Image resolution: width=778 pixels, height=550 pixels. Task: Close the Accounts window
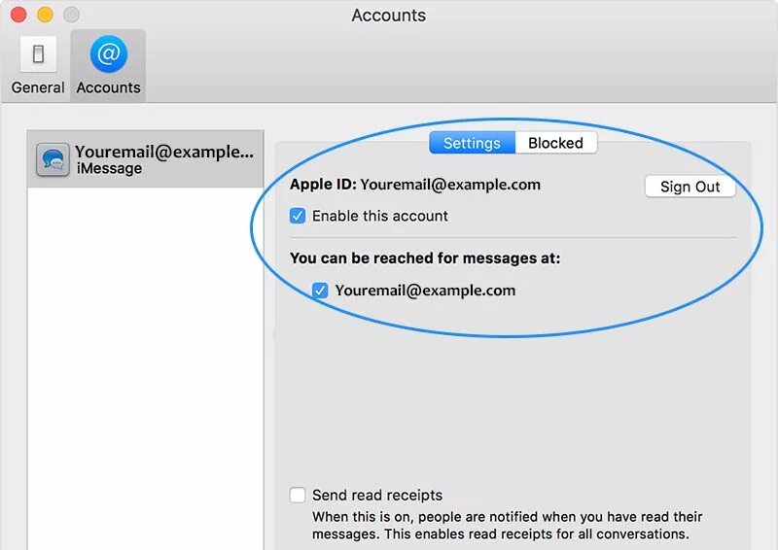click(18, 15)
